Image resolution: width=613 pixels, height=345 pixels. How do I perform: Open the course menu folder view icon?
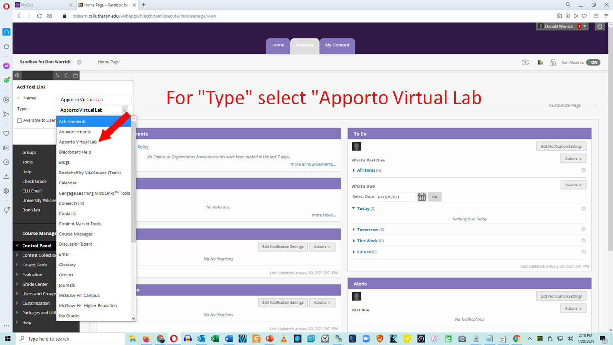(75, 75)
